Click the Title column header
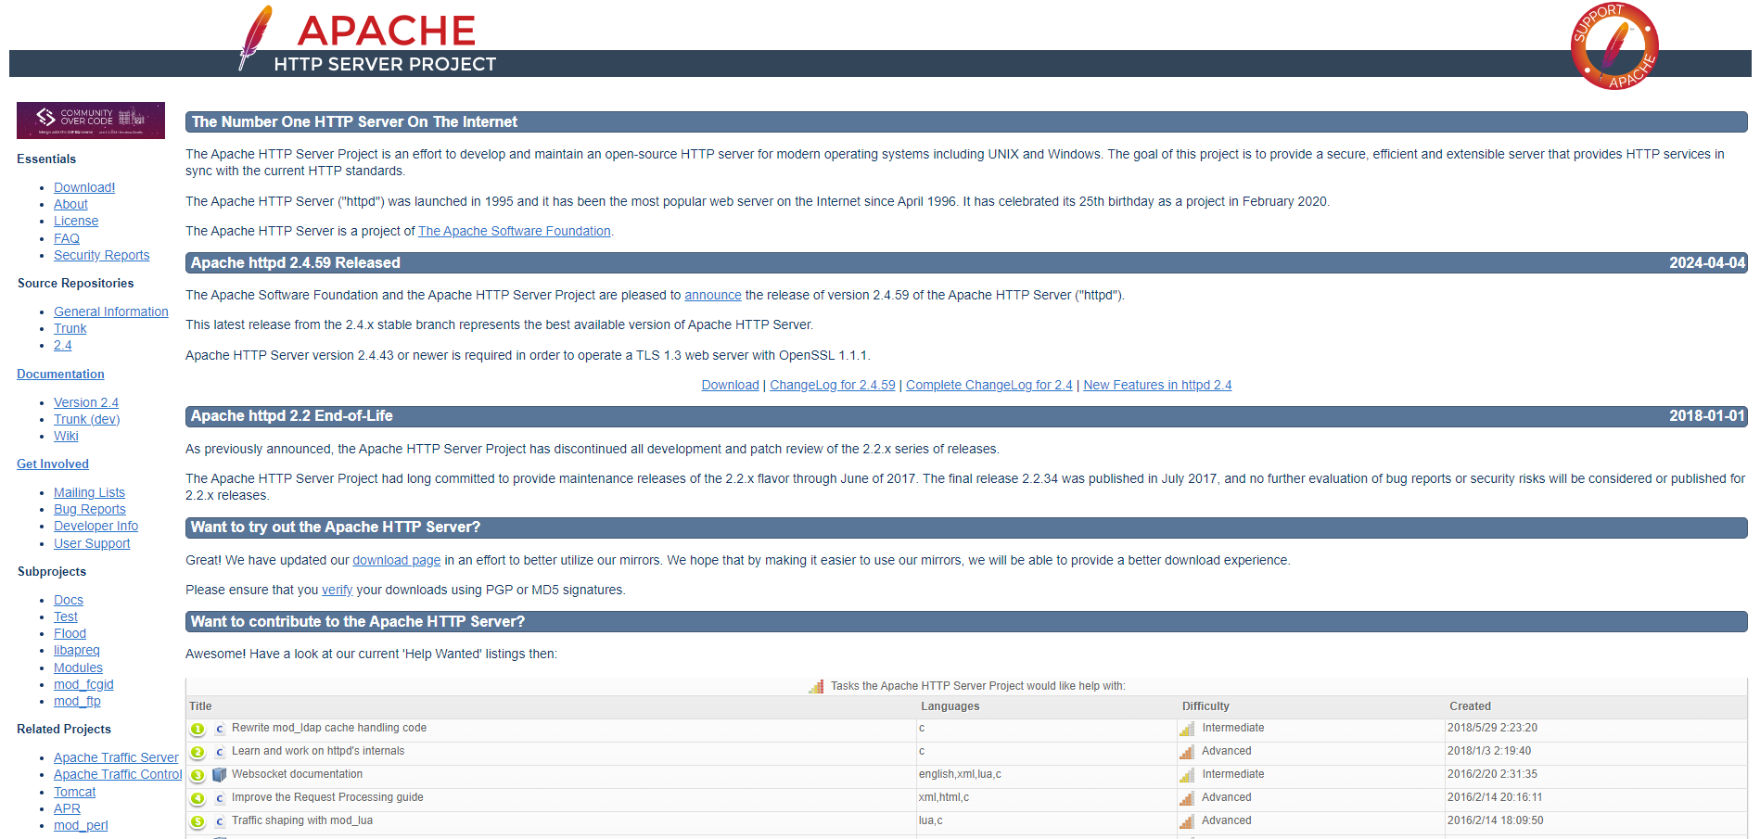The width and height of the screenshot is (1760, 839). (x=200, y=706)
